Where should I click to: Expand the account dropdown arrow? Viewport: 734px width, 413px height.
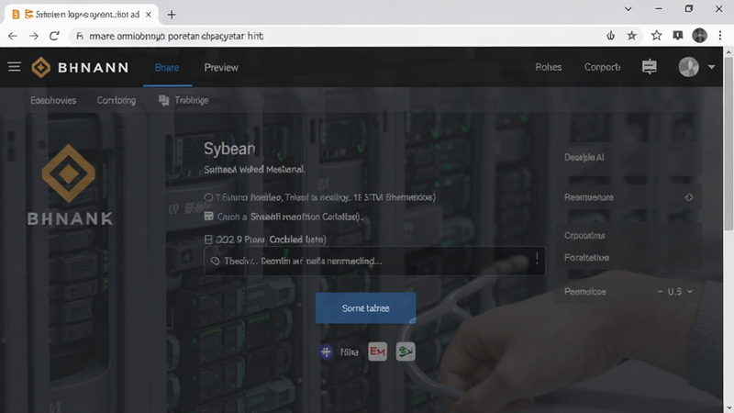tap(712, 67)
